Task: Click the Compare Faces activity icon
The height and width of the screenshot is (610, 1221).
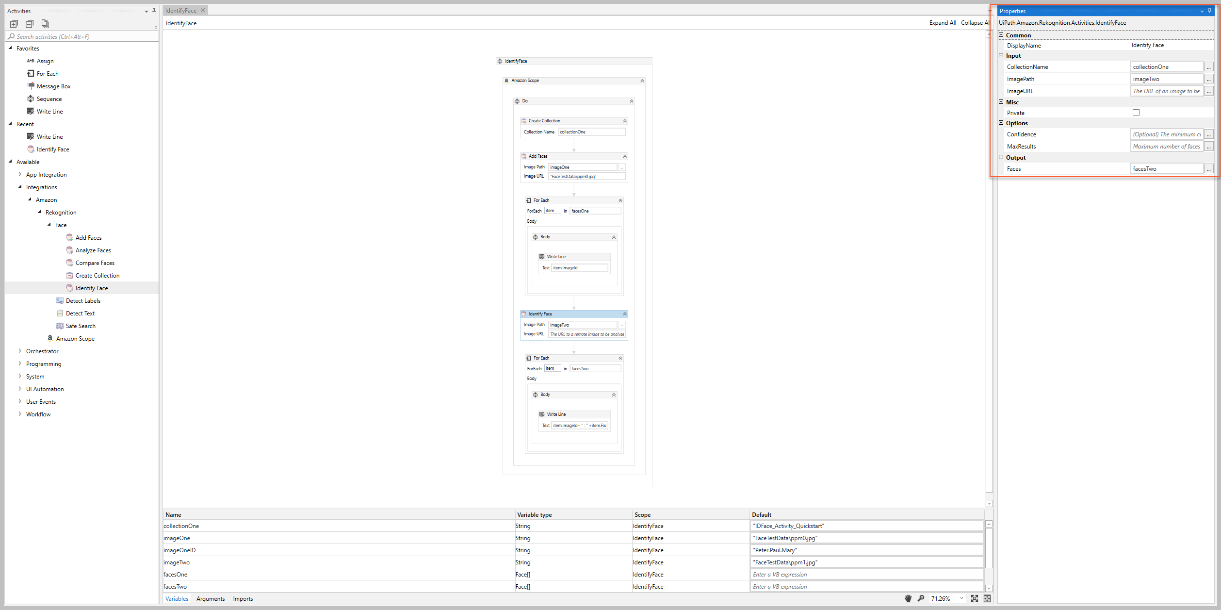Action: click(68, 263)
